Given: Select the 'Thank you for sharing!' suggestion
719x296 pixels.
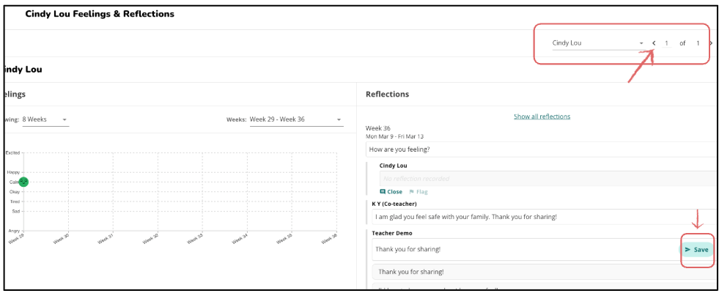Looking at the screenshot, I should tap(545, 272).
